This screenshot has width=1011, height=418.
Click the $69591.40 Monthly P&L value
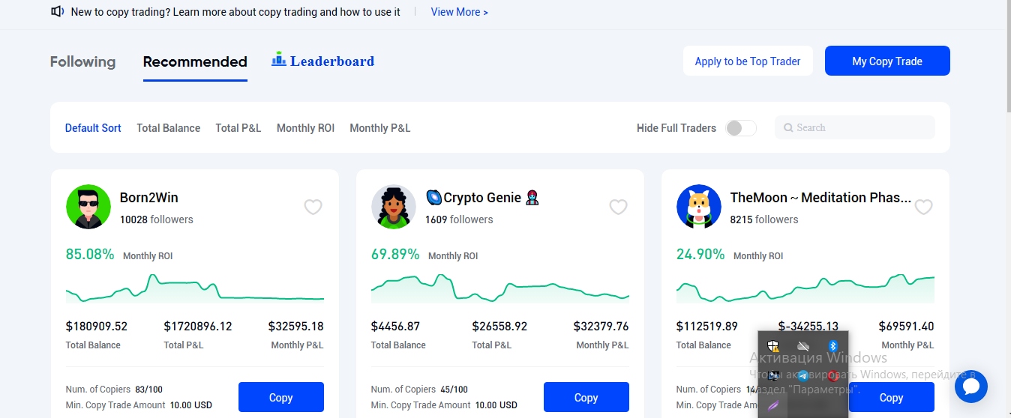(x=907, y=327)
